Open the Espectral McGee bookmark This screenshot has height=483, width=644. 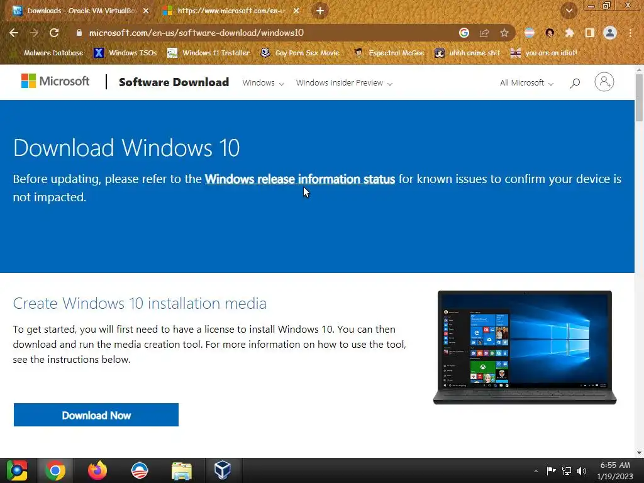coord(389,53)
